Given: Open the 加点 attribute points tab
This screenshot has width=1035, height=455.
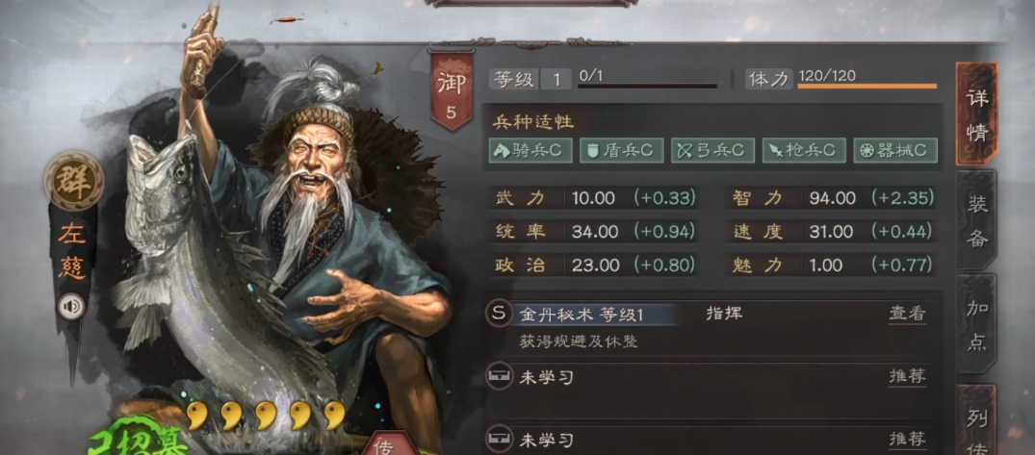Looking at the screenshot, I should click(x=976, y=325).
